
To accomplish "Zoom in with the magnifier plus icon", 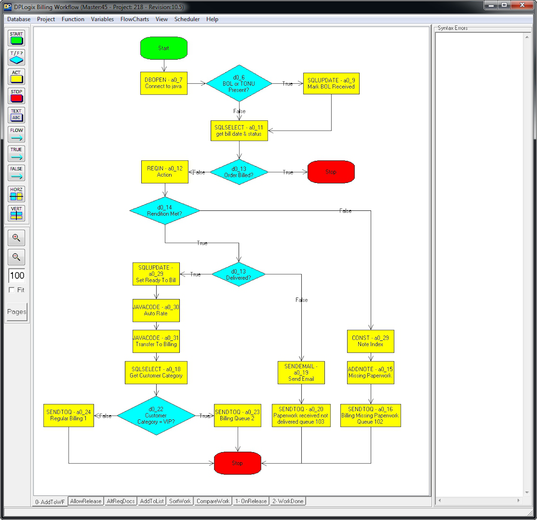I will point(16,238).
